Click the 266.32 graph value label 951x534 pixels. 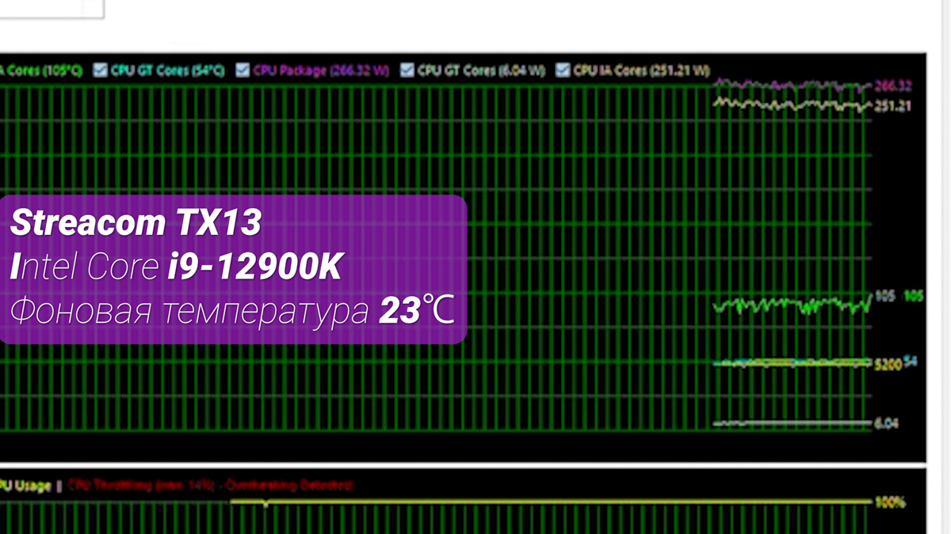click(893, 86)
